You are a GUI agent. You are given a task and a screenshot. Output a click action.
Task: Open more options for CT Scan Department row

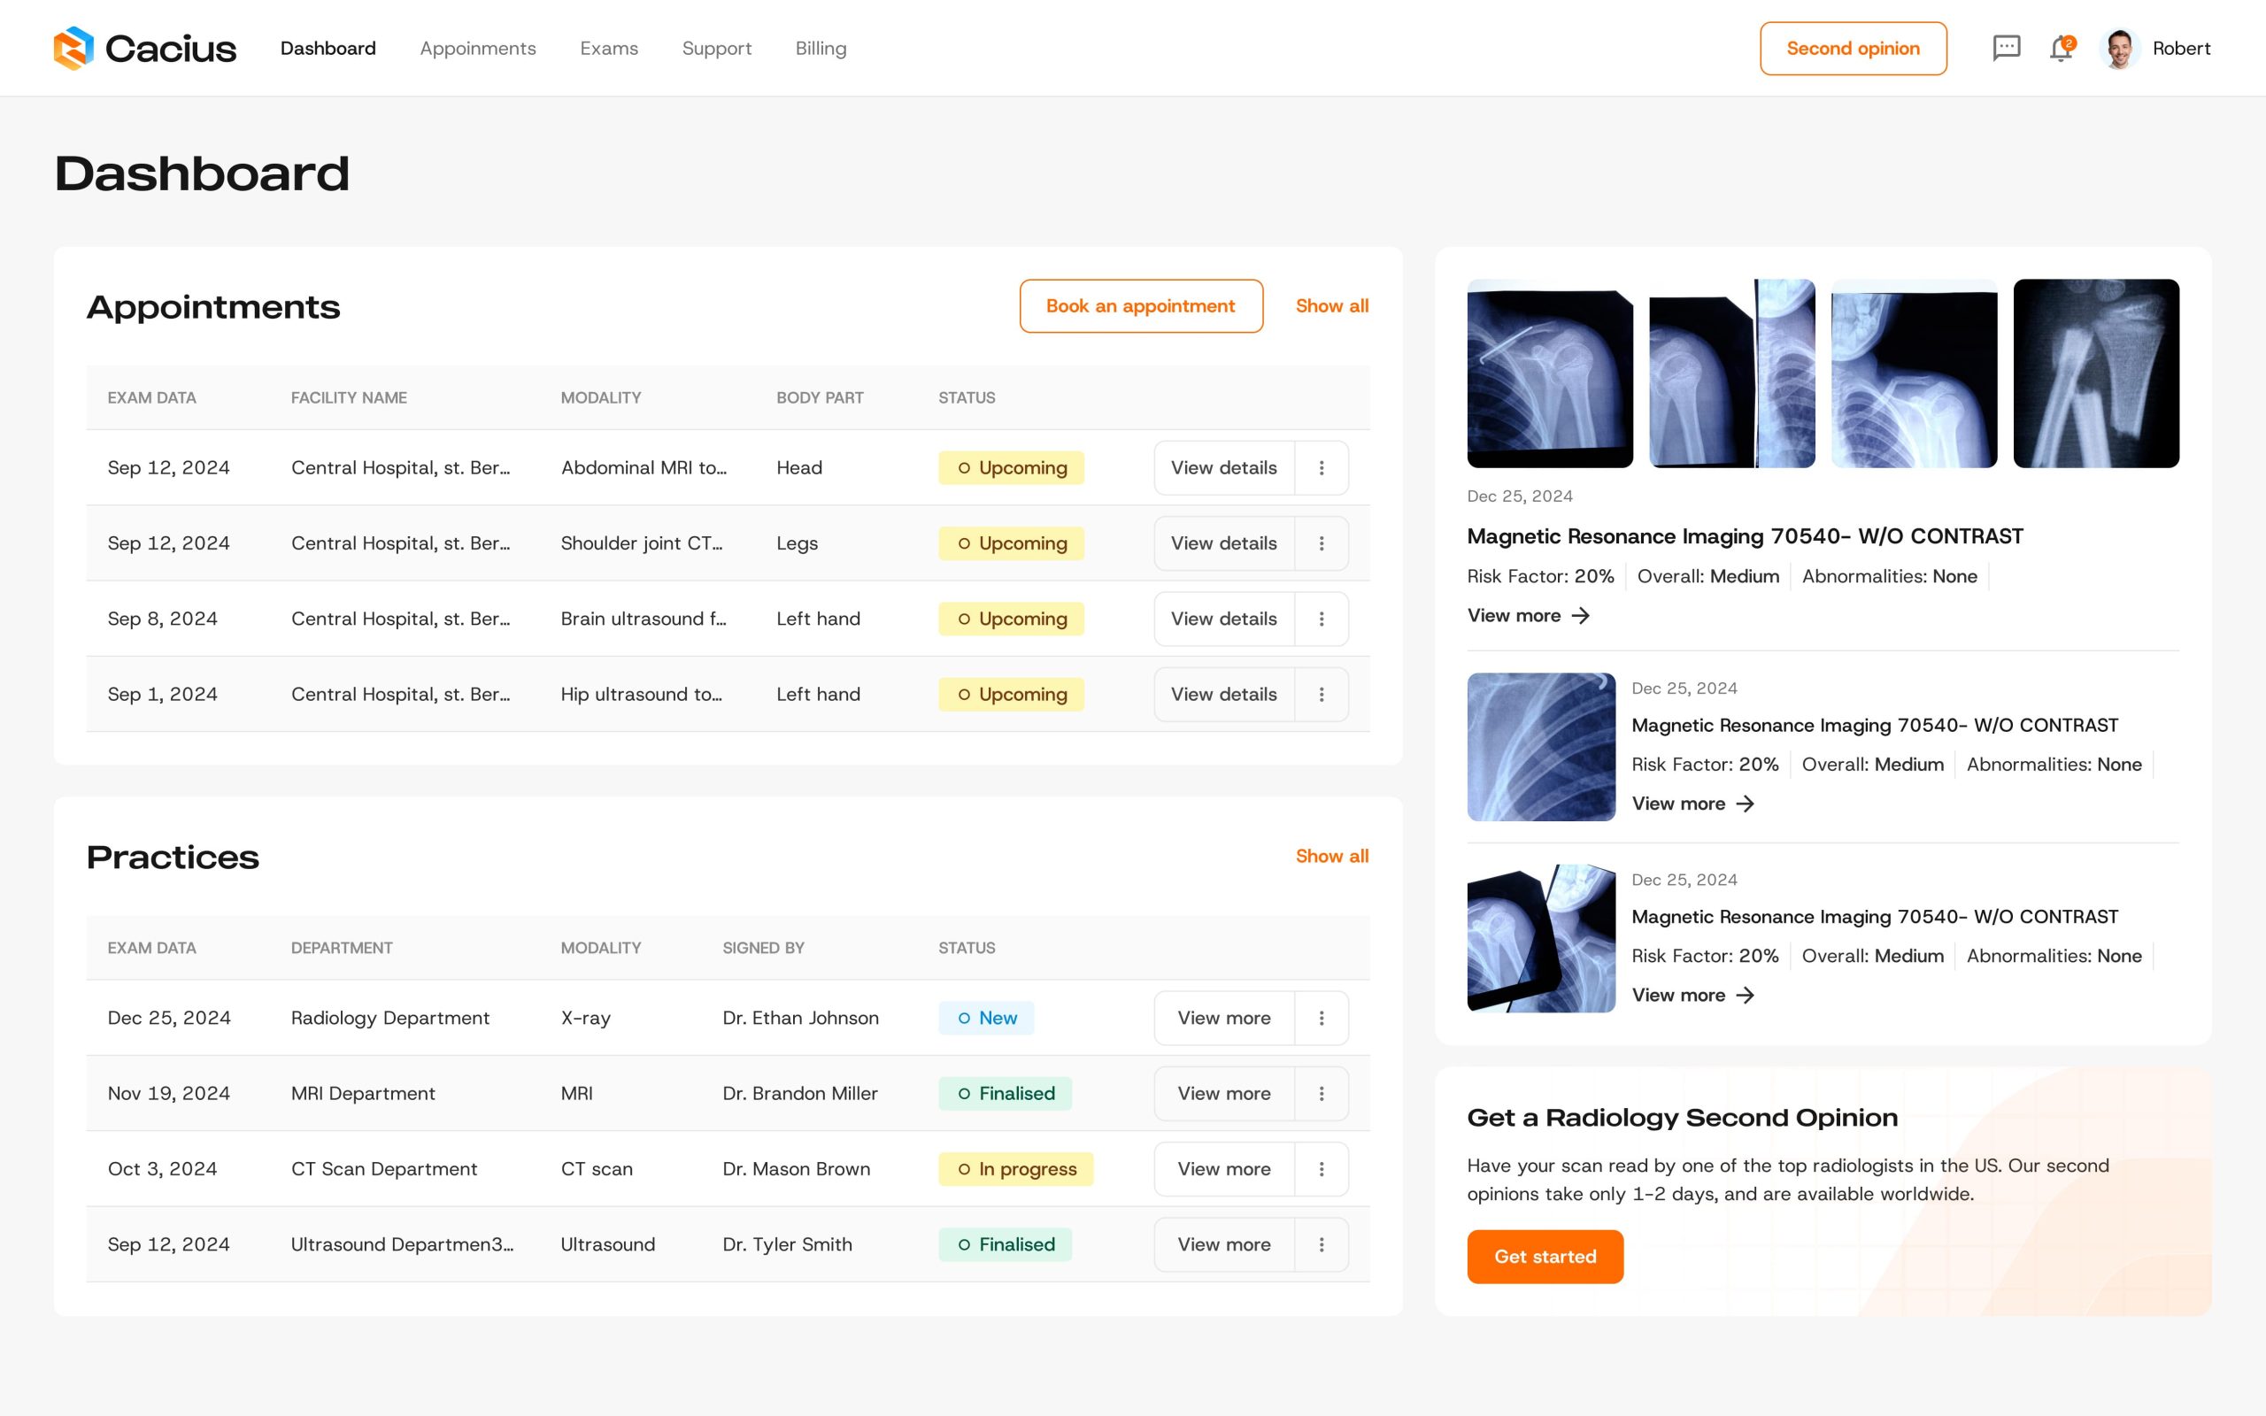pyautogui.click(x=1322, y=1169)
